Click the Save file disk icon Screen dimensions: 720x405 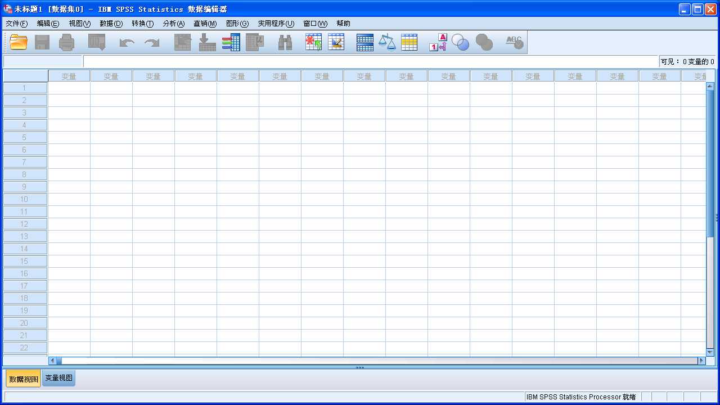click(x=43, y=42)
